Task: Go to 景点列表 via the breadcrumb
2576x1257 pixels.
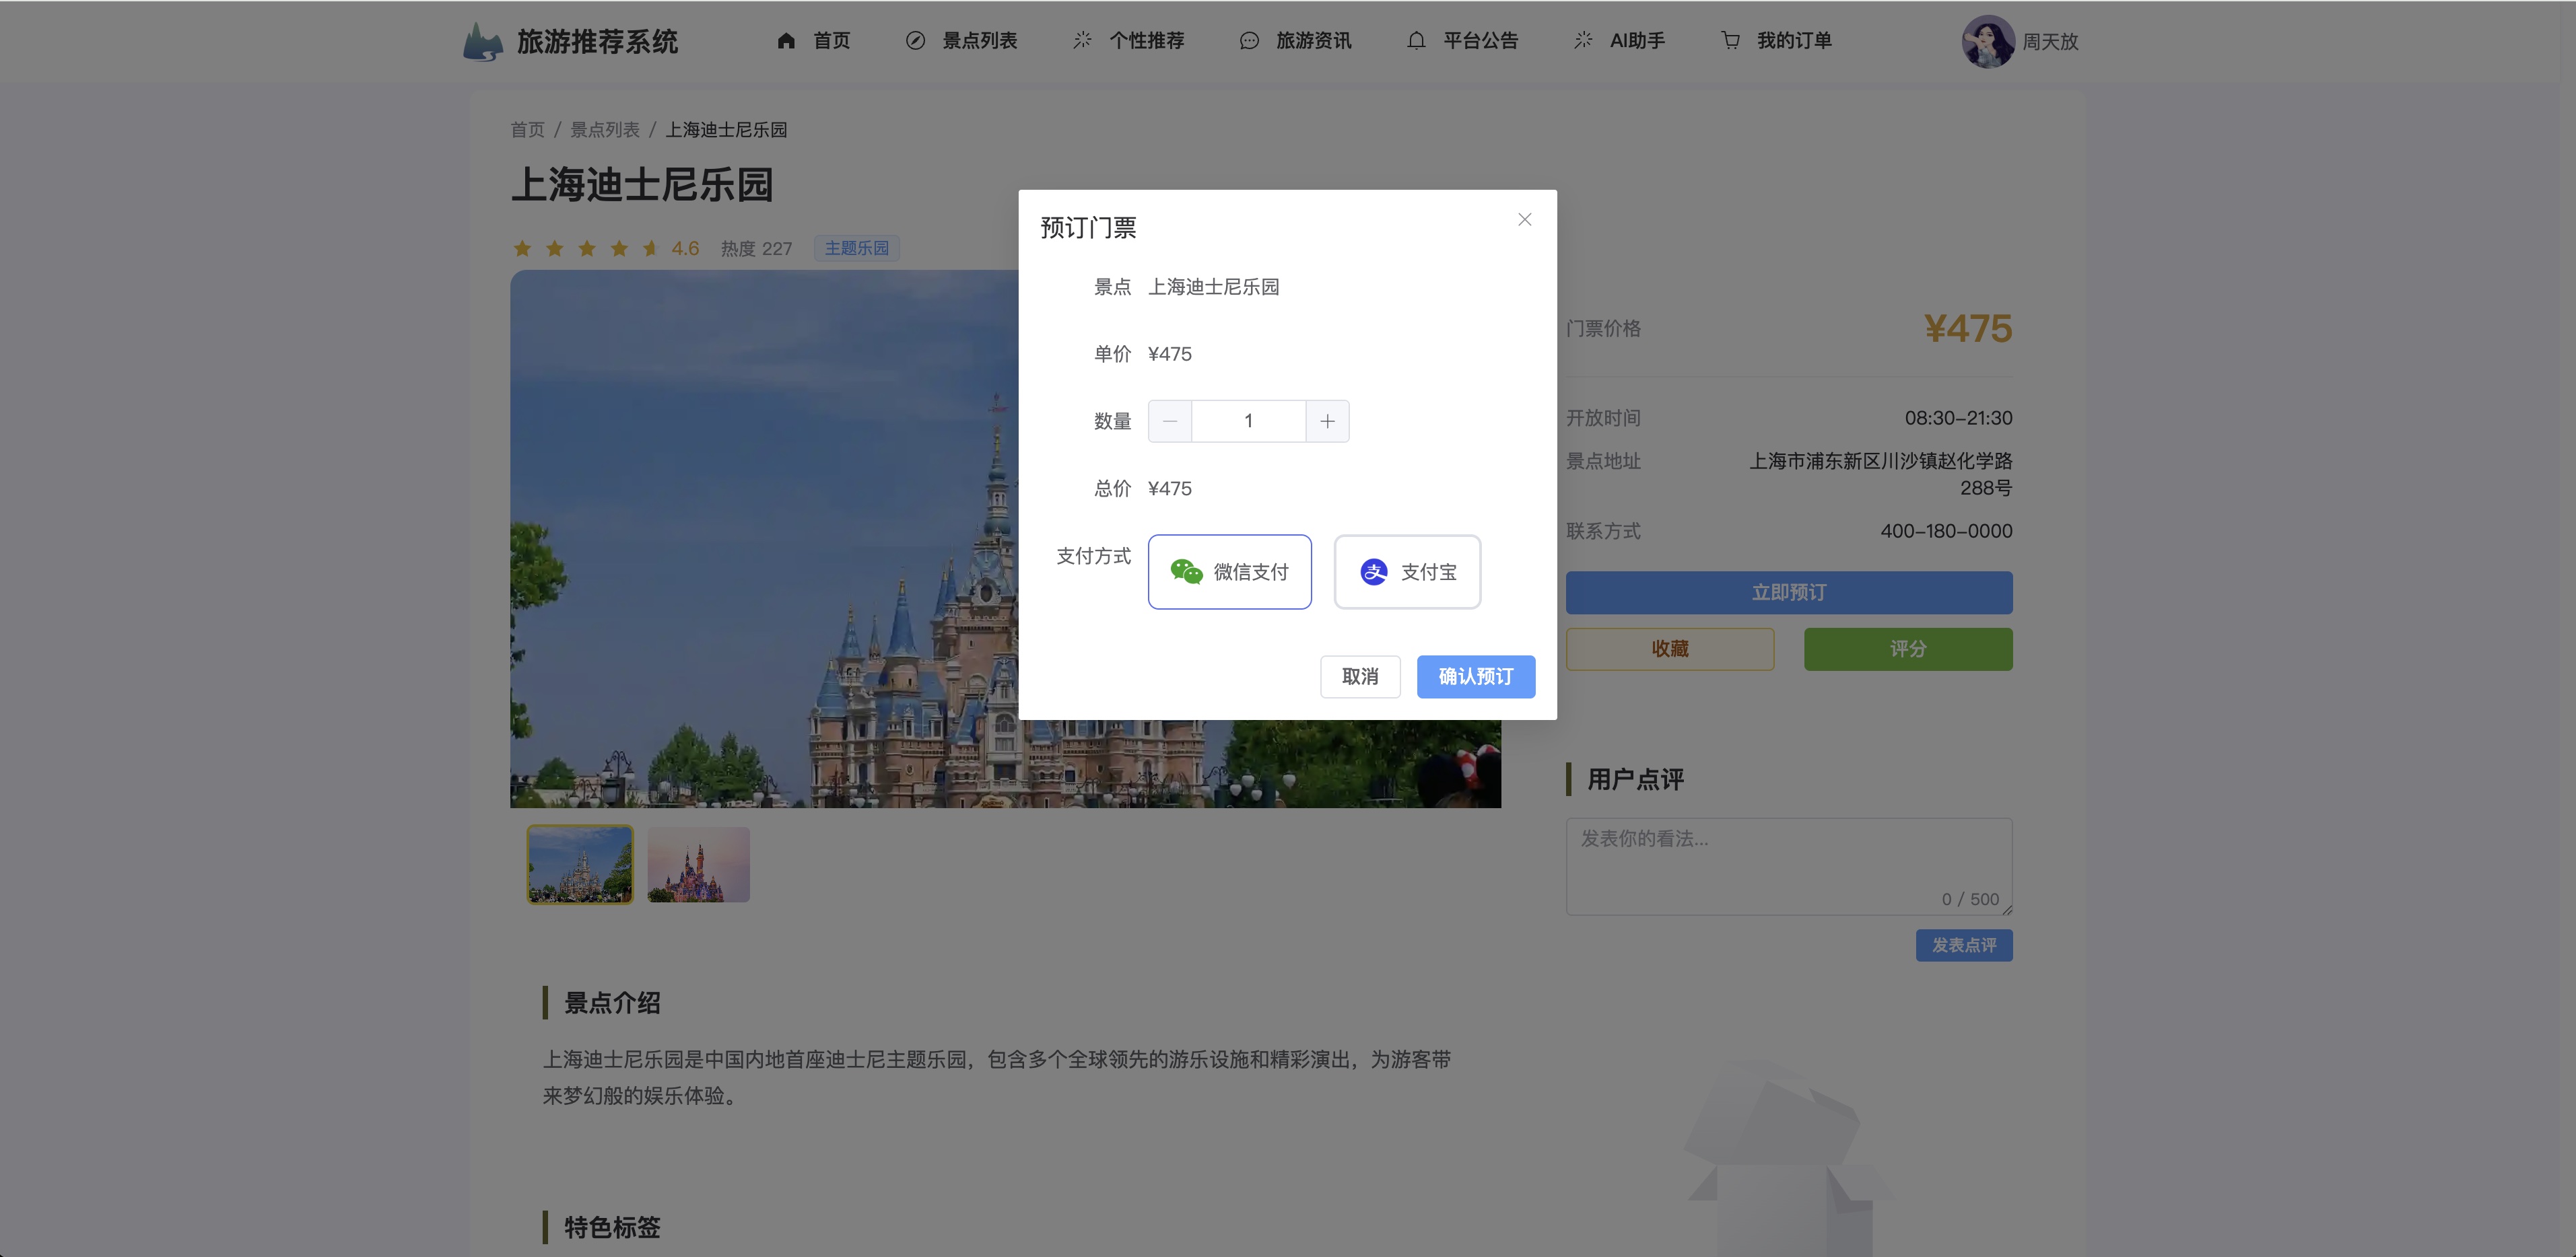Action: (604, 130)
